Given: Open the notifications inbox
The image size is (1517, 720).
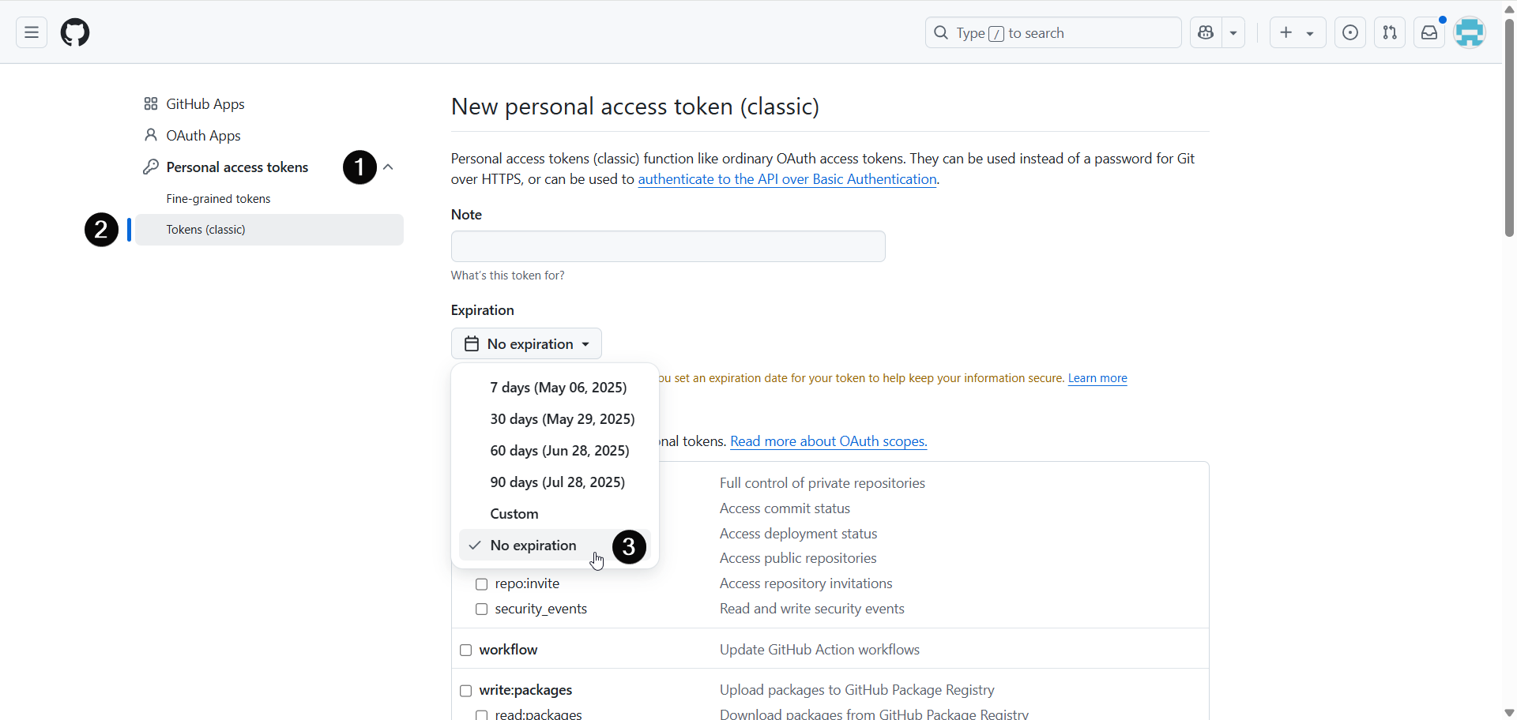Looking at the screenshot, I should [1430, 32].
